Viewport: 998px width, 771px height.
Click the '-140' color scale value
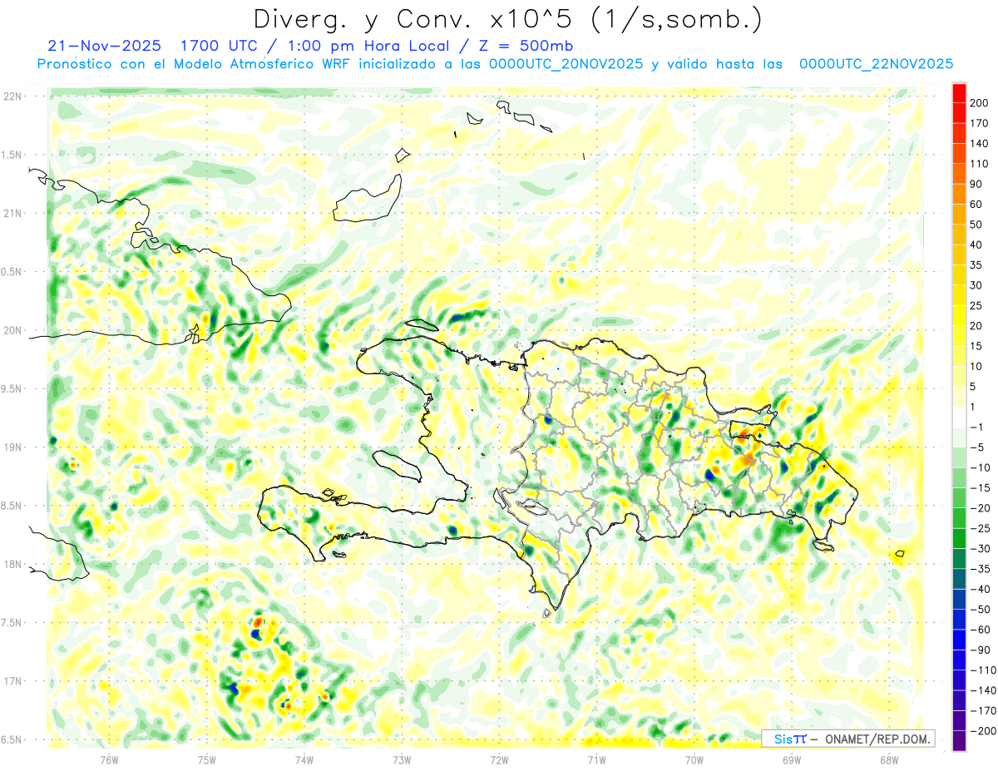[x=982, y=691]
